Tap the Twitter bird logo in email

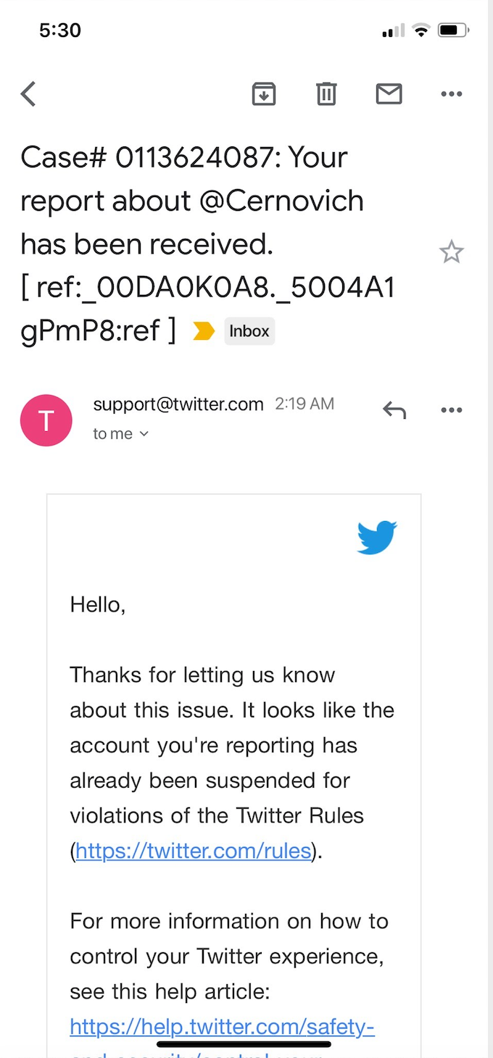coord(377,537)
